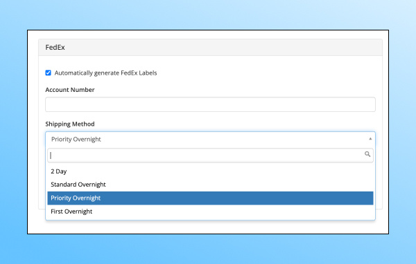Select the 2 Day shipping option
Screen dimensions: 416x264
point(210,171)
